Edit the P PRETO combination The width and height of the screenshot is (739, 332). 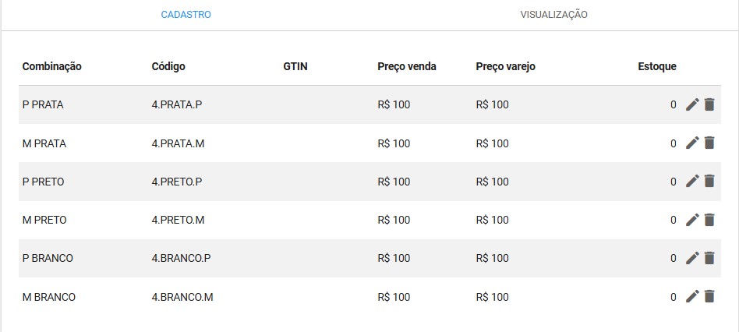(x=692, y=182)
